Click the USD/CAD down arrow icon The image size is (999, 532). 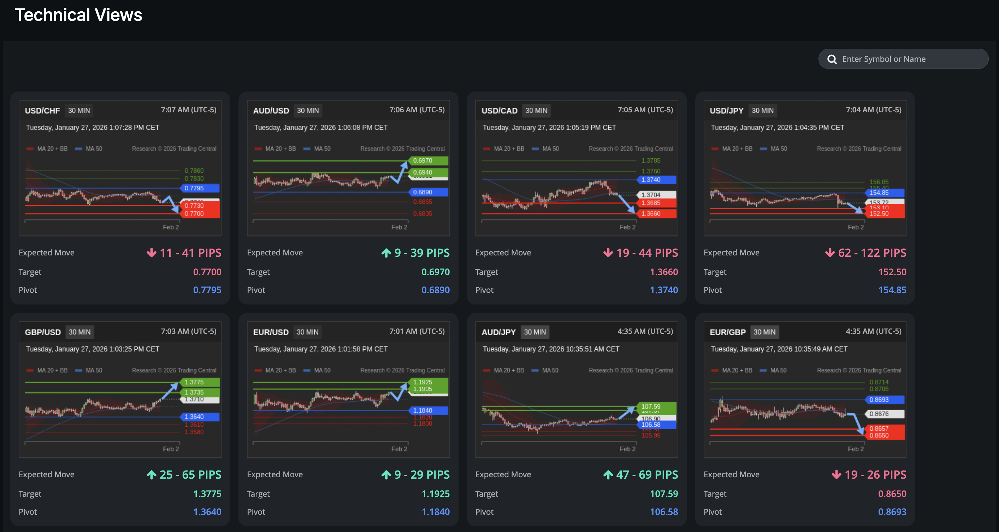608,253
